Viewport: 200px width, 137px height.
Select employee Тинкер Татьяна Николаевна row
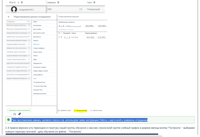[x=18, y=59]
